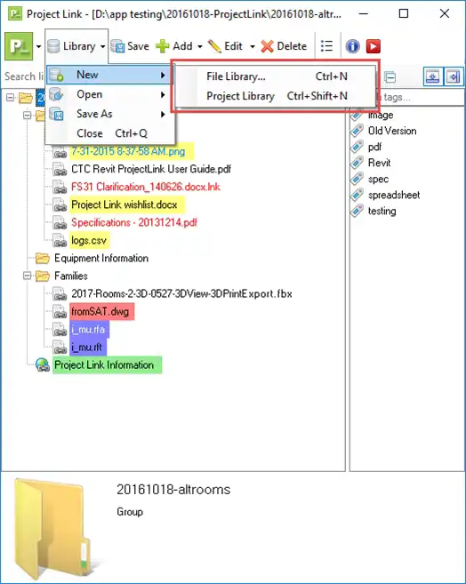
Task: Open the dropdown arrow beside the PL logo
Action: tap(38, 47)
